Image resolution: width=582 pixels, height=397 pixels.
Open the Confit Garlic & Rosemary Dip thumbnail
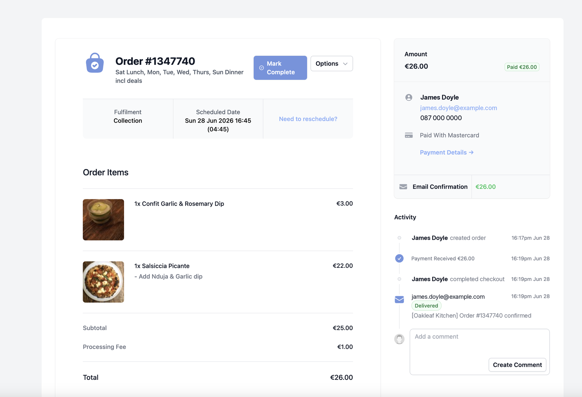click(103, 220)
